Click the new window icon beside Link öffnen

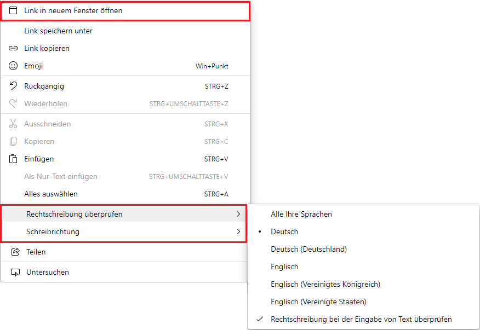point(14,10)
